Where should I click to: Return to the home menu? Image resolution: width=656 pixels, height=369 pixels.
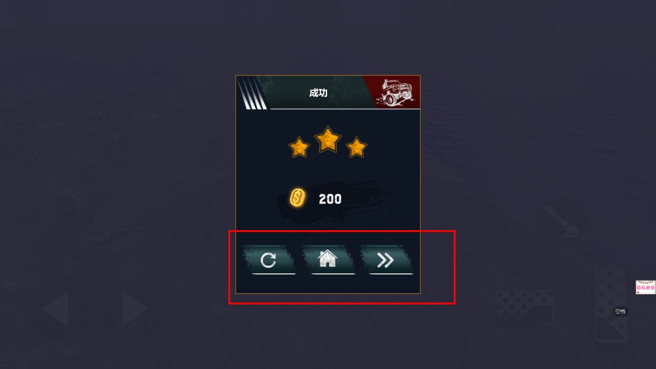328,260
